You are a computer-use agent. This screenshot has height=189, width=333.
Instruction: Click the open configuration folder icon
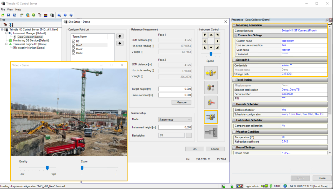tap(3, 15)
